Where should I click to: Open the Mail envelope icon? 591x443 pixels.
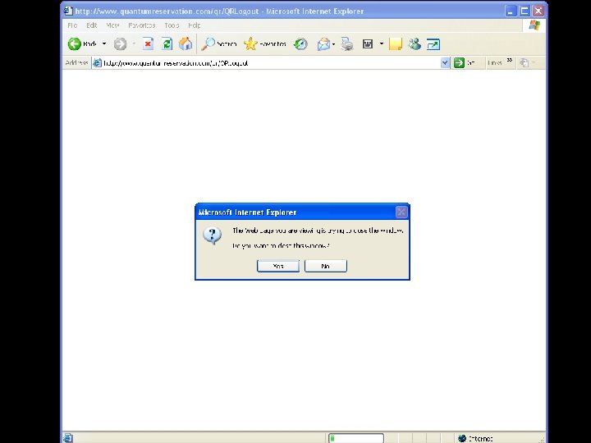tap(323, 44)
